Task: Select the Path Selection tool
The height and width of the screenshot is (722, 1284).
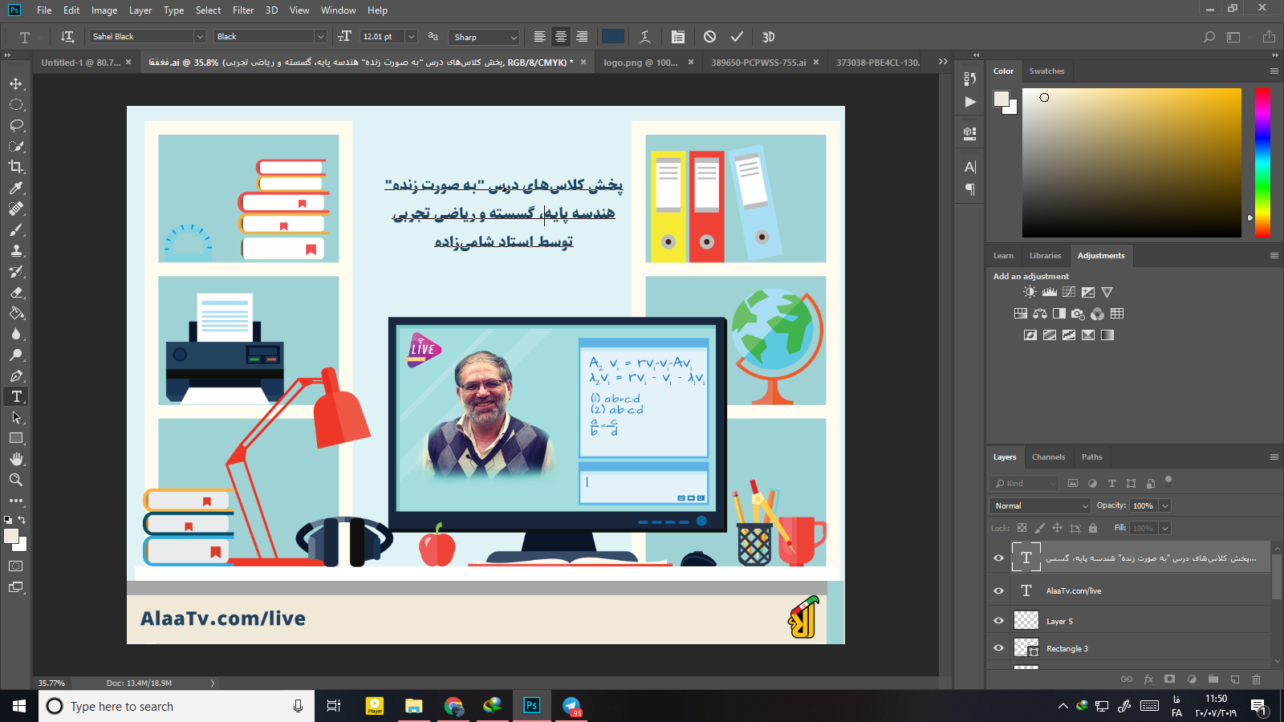Action: click(x=16, y=418)
